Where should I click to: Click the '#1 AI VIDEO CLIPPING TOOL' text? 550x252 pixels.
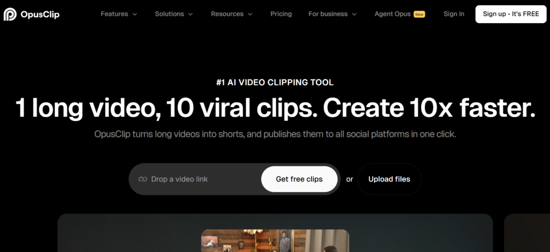pyautogui.click(x=275, y=83)
